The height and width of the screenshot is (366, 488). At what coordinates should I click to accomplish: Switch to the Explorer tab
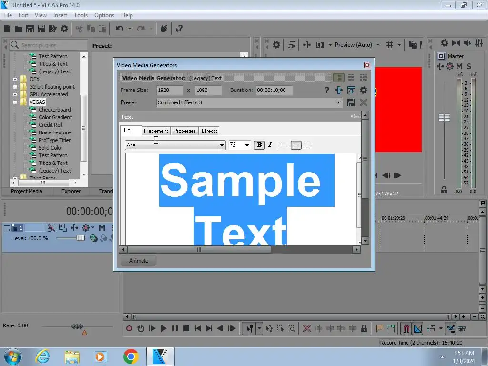pos(71,191)
